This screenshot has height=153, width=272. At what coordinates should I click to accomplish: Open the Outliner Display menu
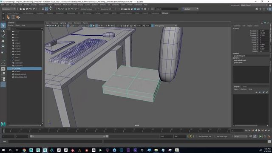11,25
